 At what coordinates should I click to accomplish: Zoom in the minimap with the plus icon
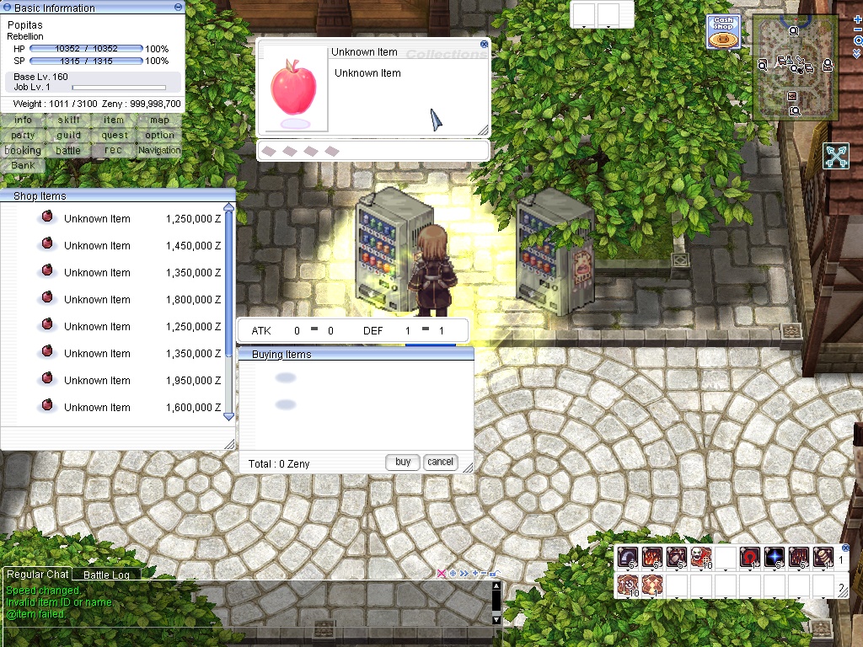(x=857, y=20)
